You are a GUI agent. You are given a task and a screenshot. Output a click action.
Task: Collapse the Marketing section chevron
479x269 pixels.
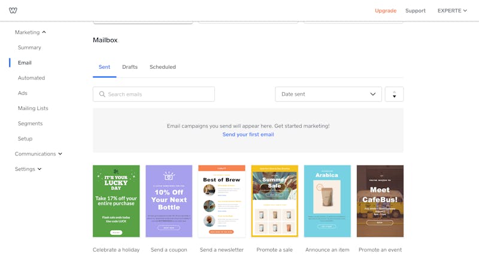44,32
